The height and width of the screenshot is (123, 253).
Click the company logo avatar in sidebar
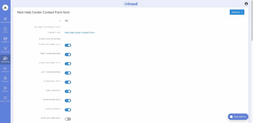click(5, 8)
